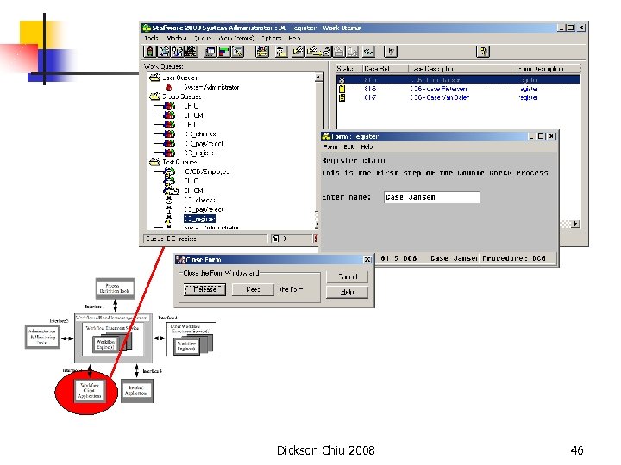Click the red and blue squares toolbar icon
The width and height of the screenshot is (621, 465).
[x=224, y=52]
